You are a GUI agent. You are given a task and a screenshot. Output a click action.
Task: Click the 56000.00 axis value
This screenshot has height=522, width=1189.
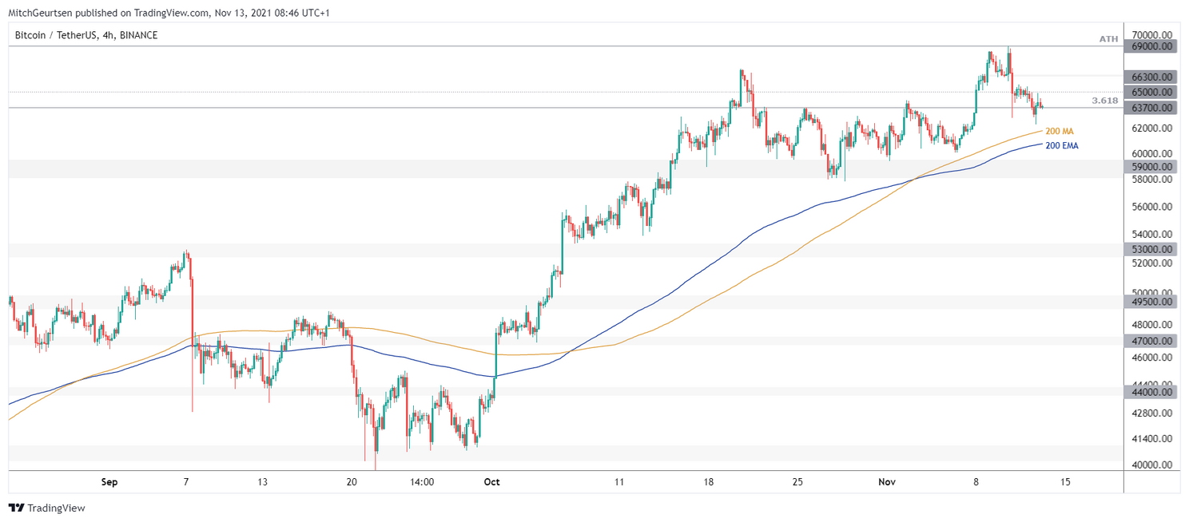1152,208
